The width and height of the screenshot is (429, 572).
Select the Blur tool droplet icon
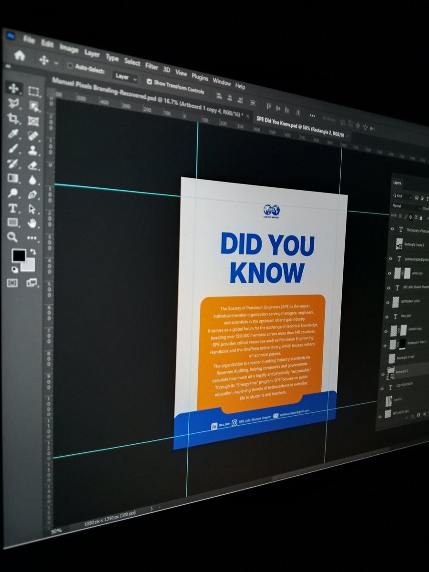click(x=33, y=180)
